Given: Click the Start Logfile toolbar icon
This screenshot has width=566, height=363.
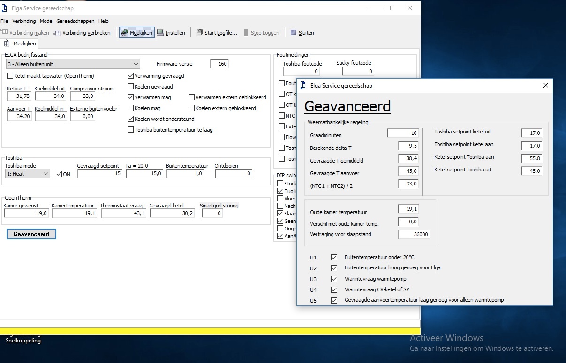Looking at the screenshot, I should (199, 32).
